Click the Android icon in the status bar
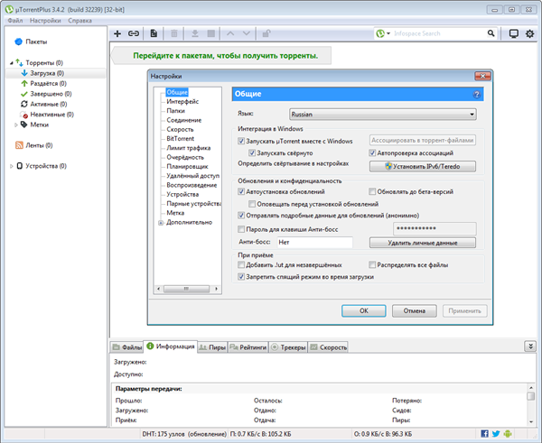This screenshot has height=443, width=542. (x=509, y=434)
